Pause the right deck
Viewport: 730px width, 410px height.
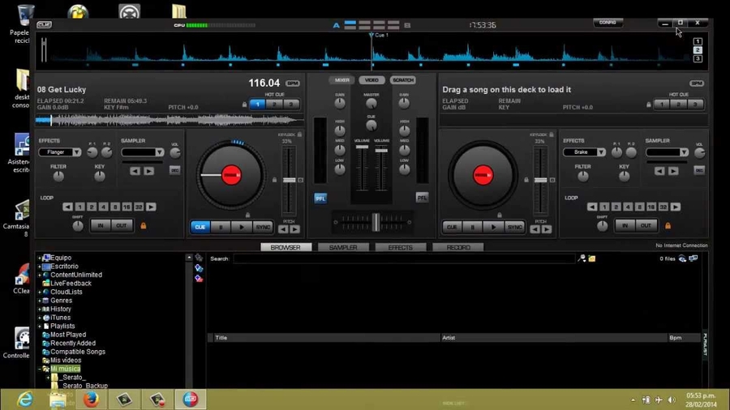point(473,227)
